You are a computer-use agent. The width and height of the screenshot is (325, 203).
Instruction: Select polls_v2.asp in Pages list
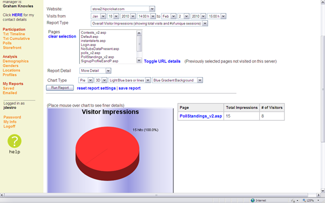(91, 53)
